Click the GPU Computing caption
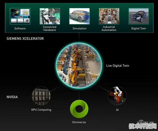Image resolution: width=158 pixels, height=131 pixels. [x=41, y=110]
